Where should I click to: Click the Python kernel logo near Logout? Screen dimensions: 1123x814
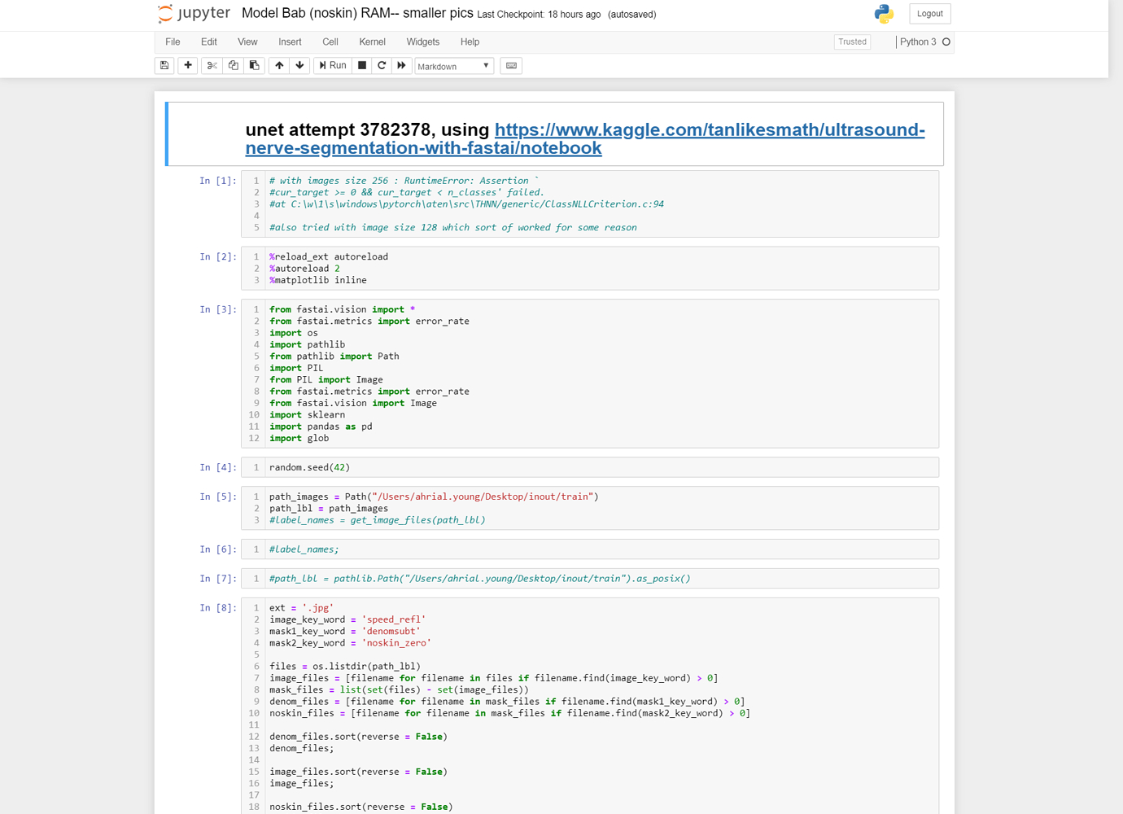(x=885, y=14)
